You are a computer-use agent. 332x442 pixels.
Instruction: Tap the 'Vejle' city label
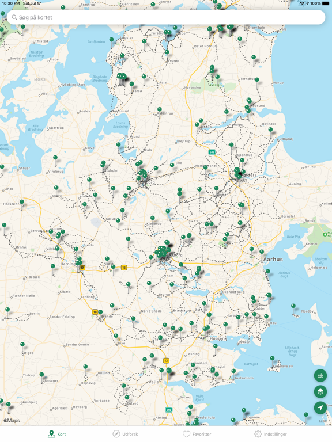pyautogui.click(x=153, y=382)
